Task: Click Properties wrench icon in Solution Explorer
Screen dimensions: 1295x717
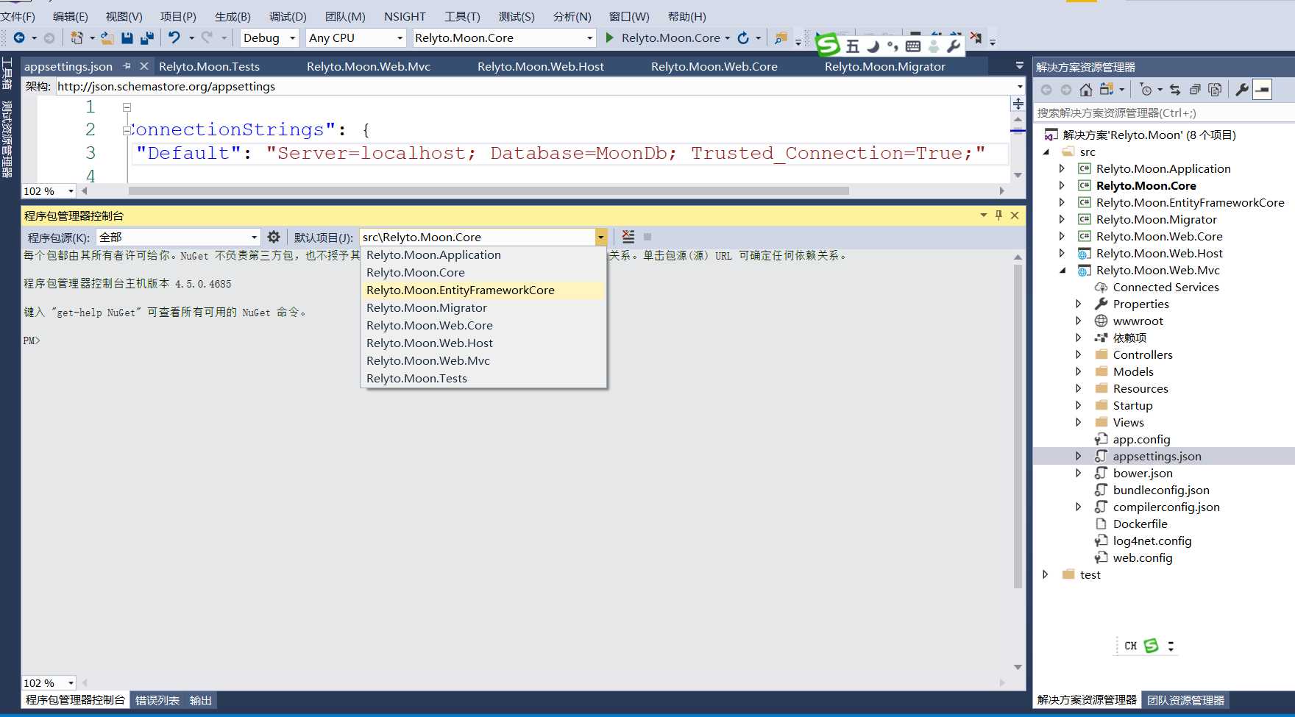Action: pos(1242,90)
